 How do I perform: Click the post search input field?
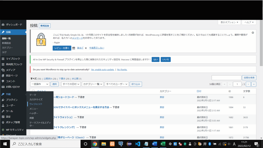click(x=226, y=78)
